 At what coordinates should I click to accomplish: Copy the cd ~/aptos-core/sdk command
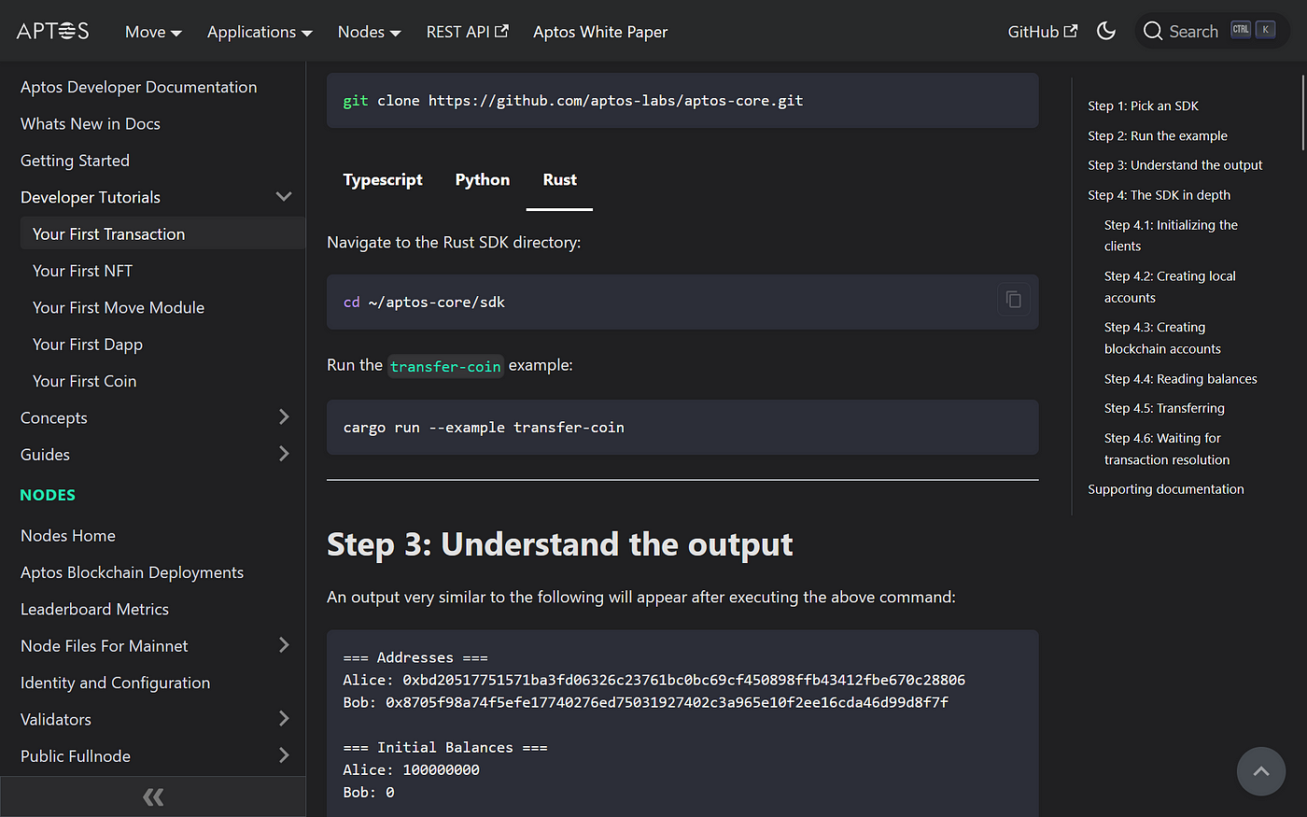point(1013,300)
